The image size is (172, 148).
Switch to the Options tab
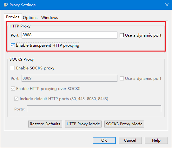point(30,17)
